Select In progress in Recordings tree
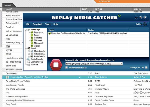 point(38,32)
